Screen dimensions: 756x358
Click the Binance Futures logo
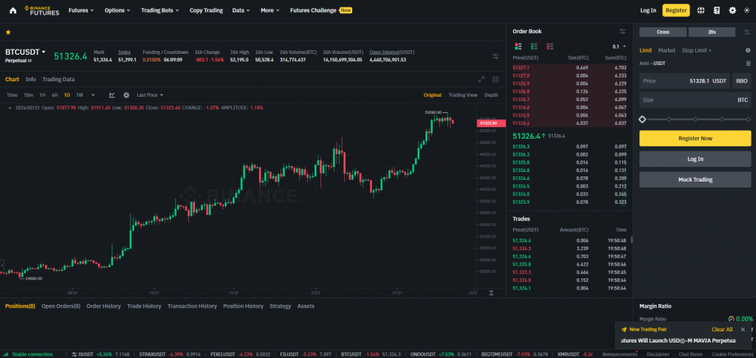(x=42, y=10)
